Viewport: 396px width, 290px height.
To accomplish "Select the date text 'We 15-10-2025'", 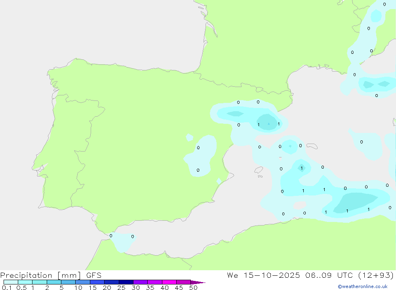I will point(263,275).
